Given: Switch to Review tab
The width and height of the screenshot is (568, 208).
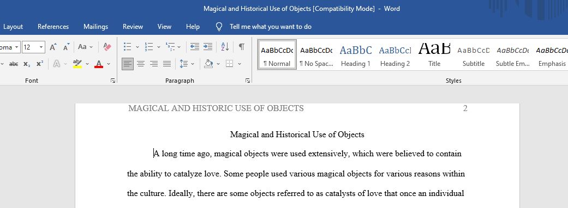Looking at the screenshot, I should tap(133, 27).
